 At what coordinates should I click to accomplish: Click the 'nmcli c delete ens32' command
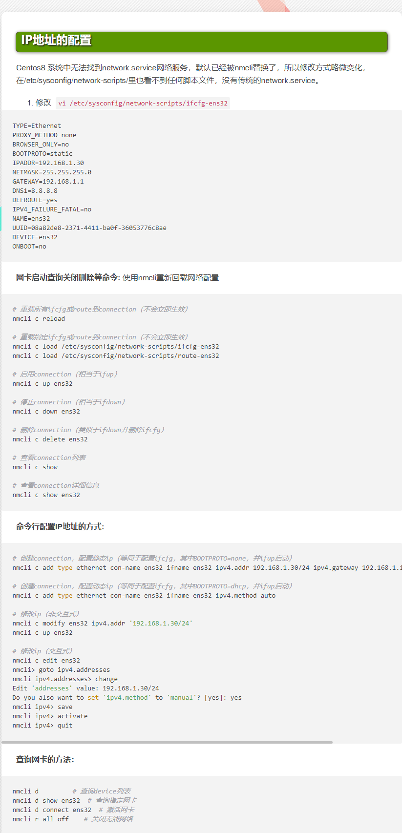(x=50, y=439)
